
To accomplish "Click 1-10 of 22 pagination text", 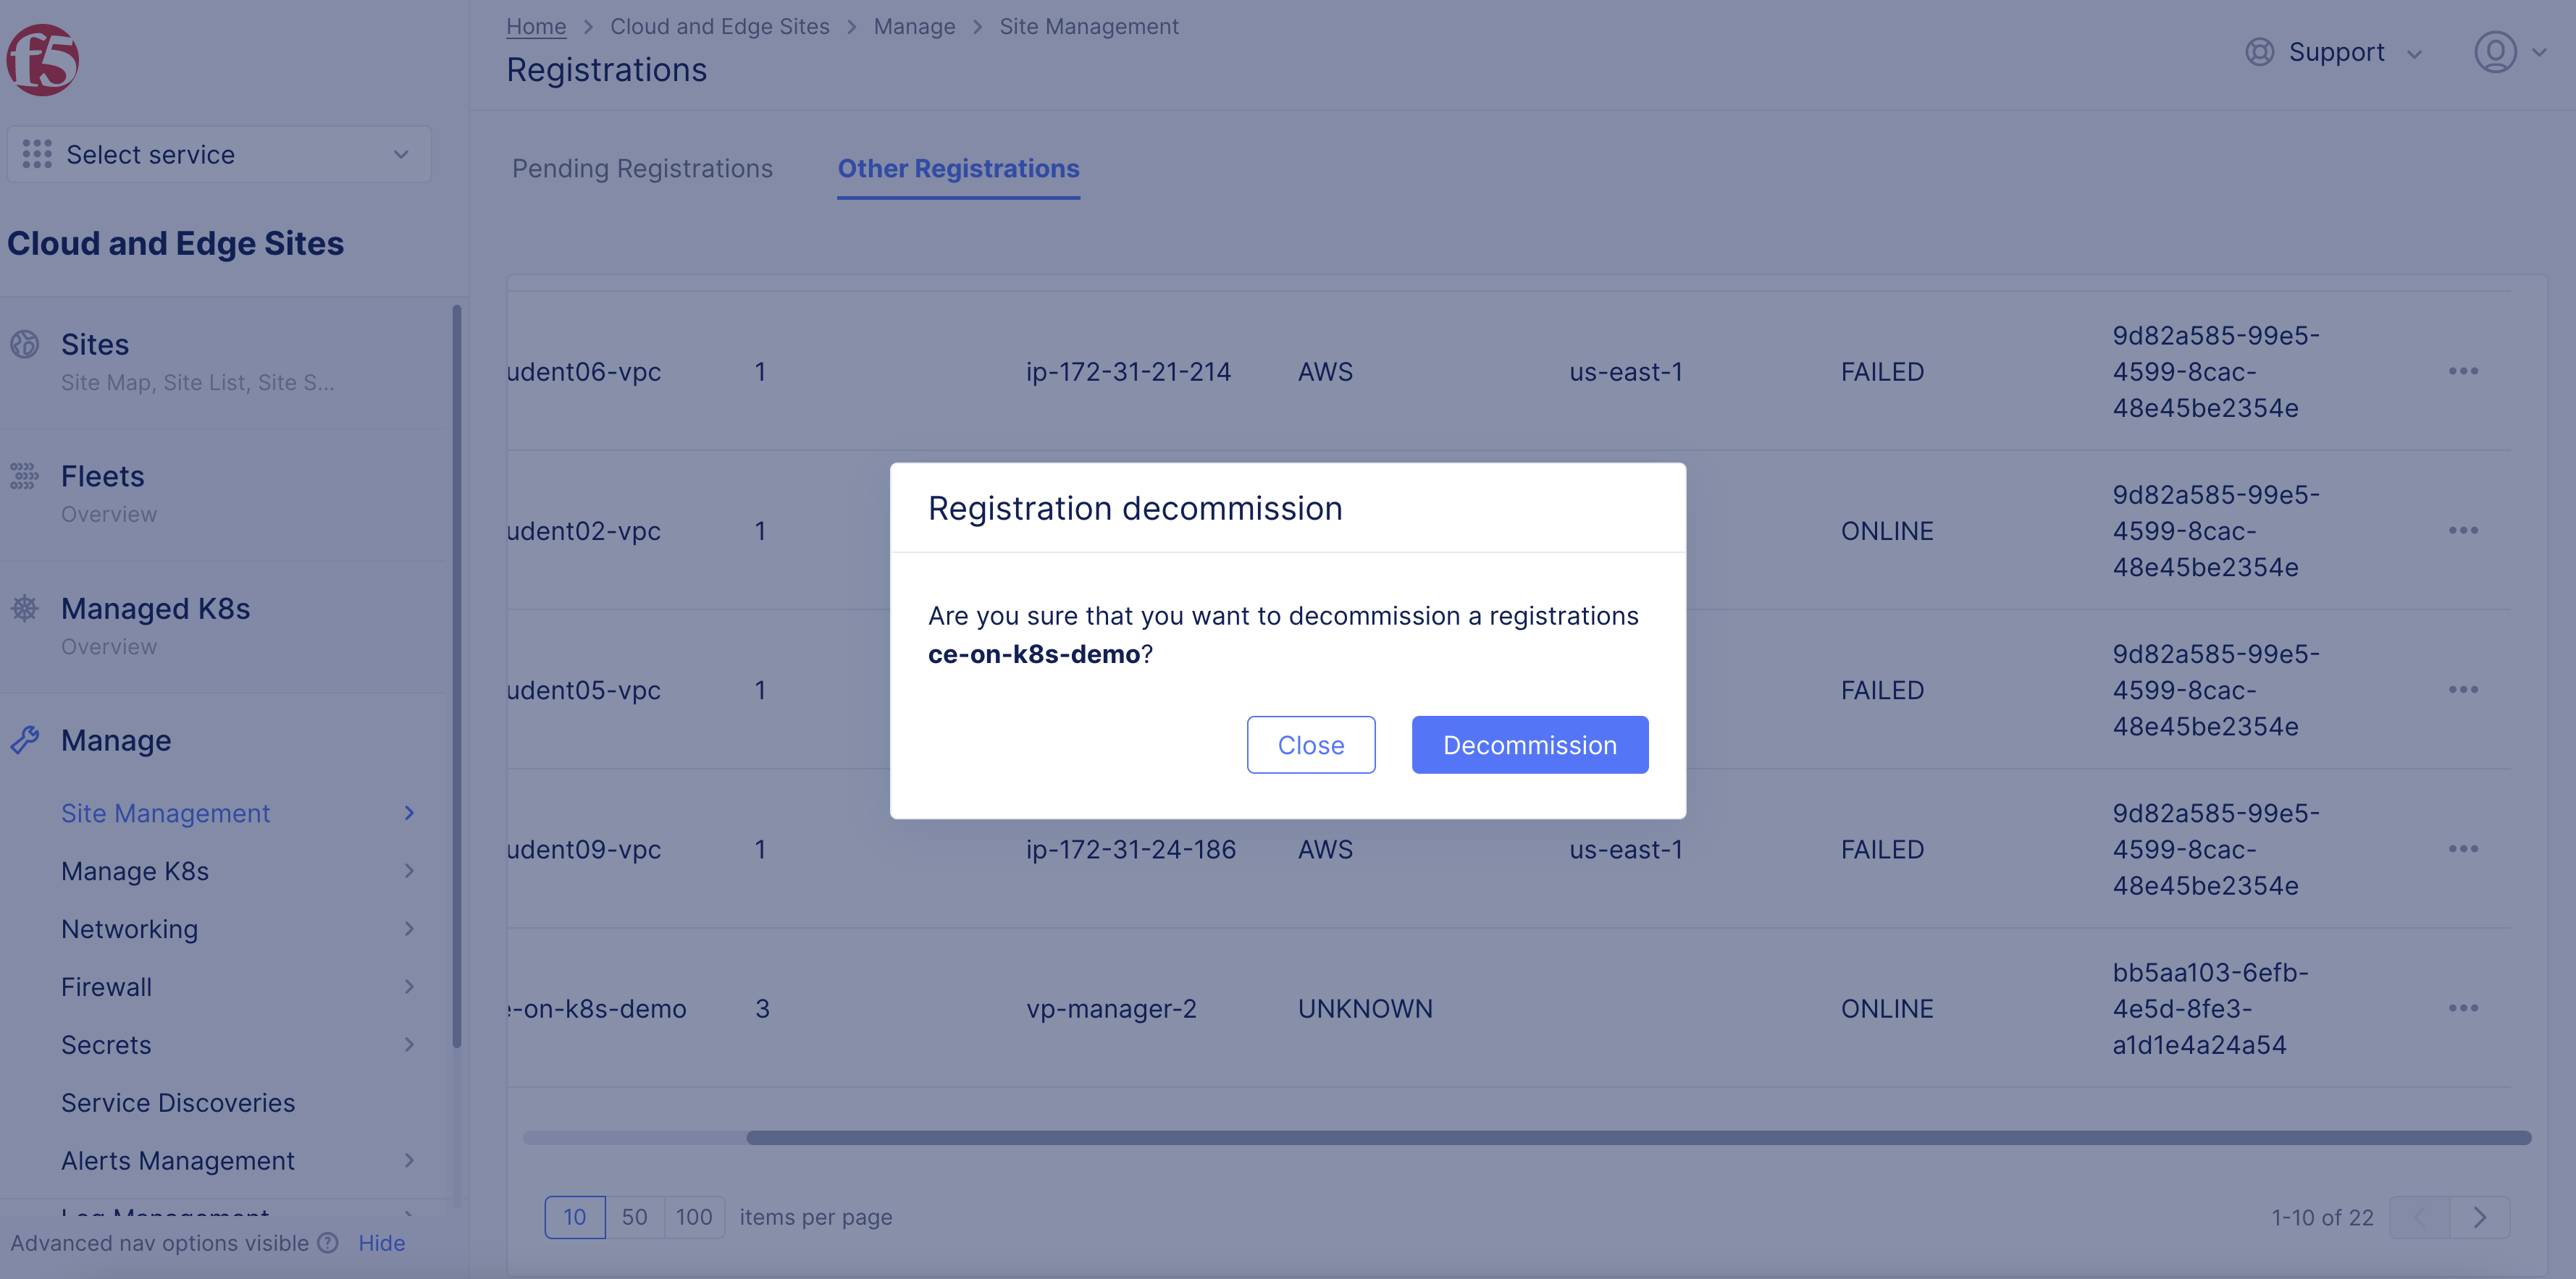I will [2322, 1217].
